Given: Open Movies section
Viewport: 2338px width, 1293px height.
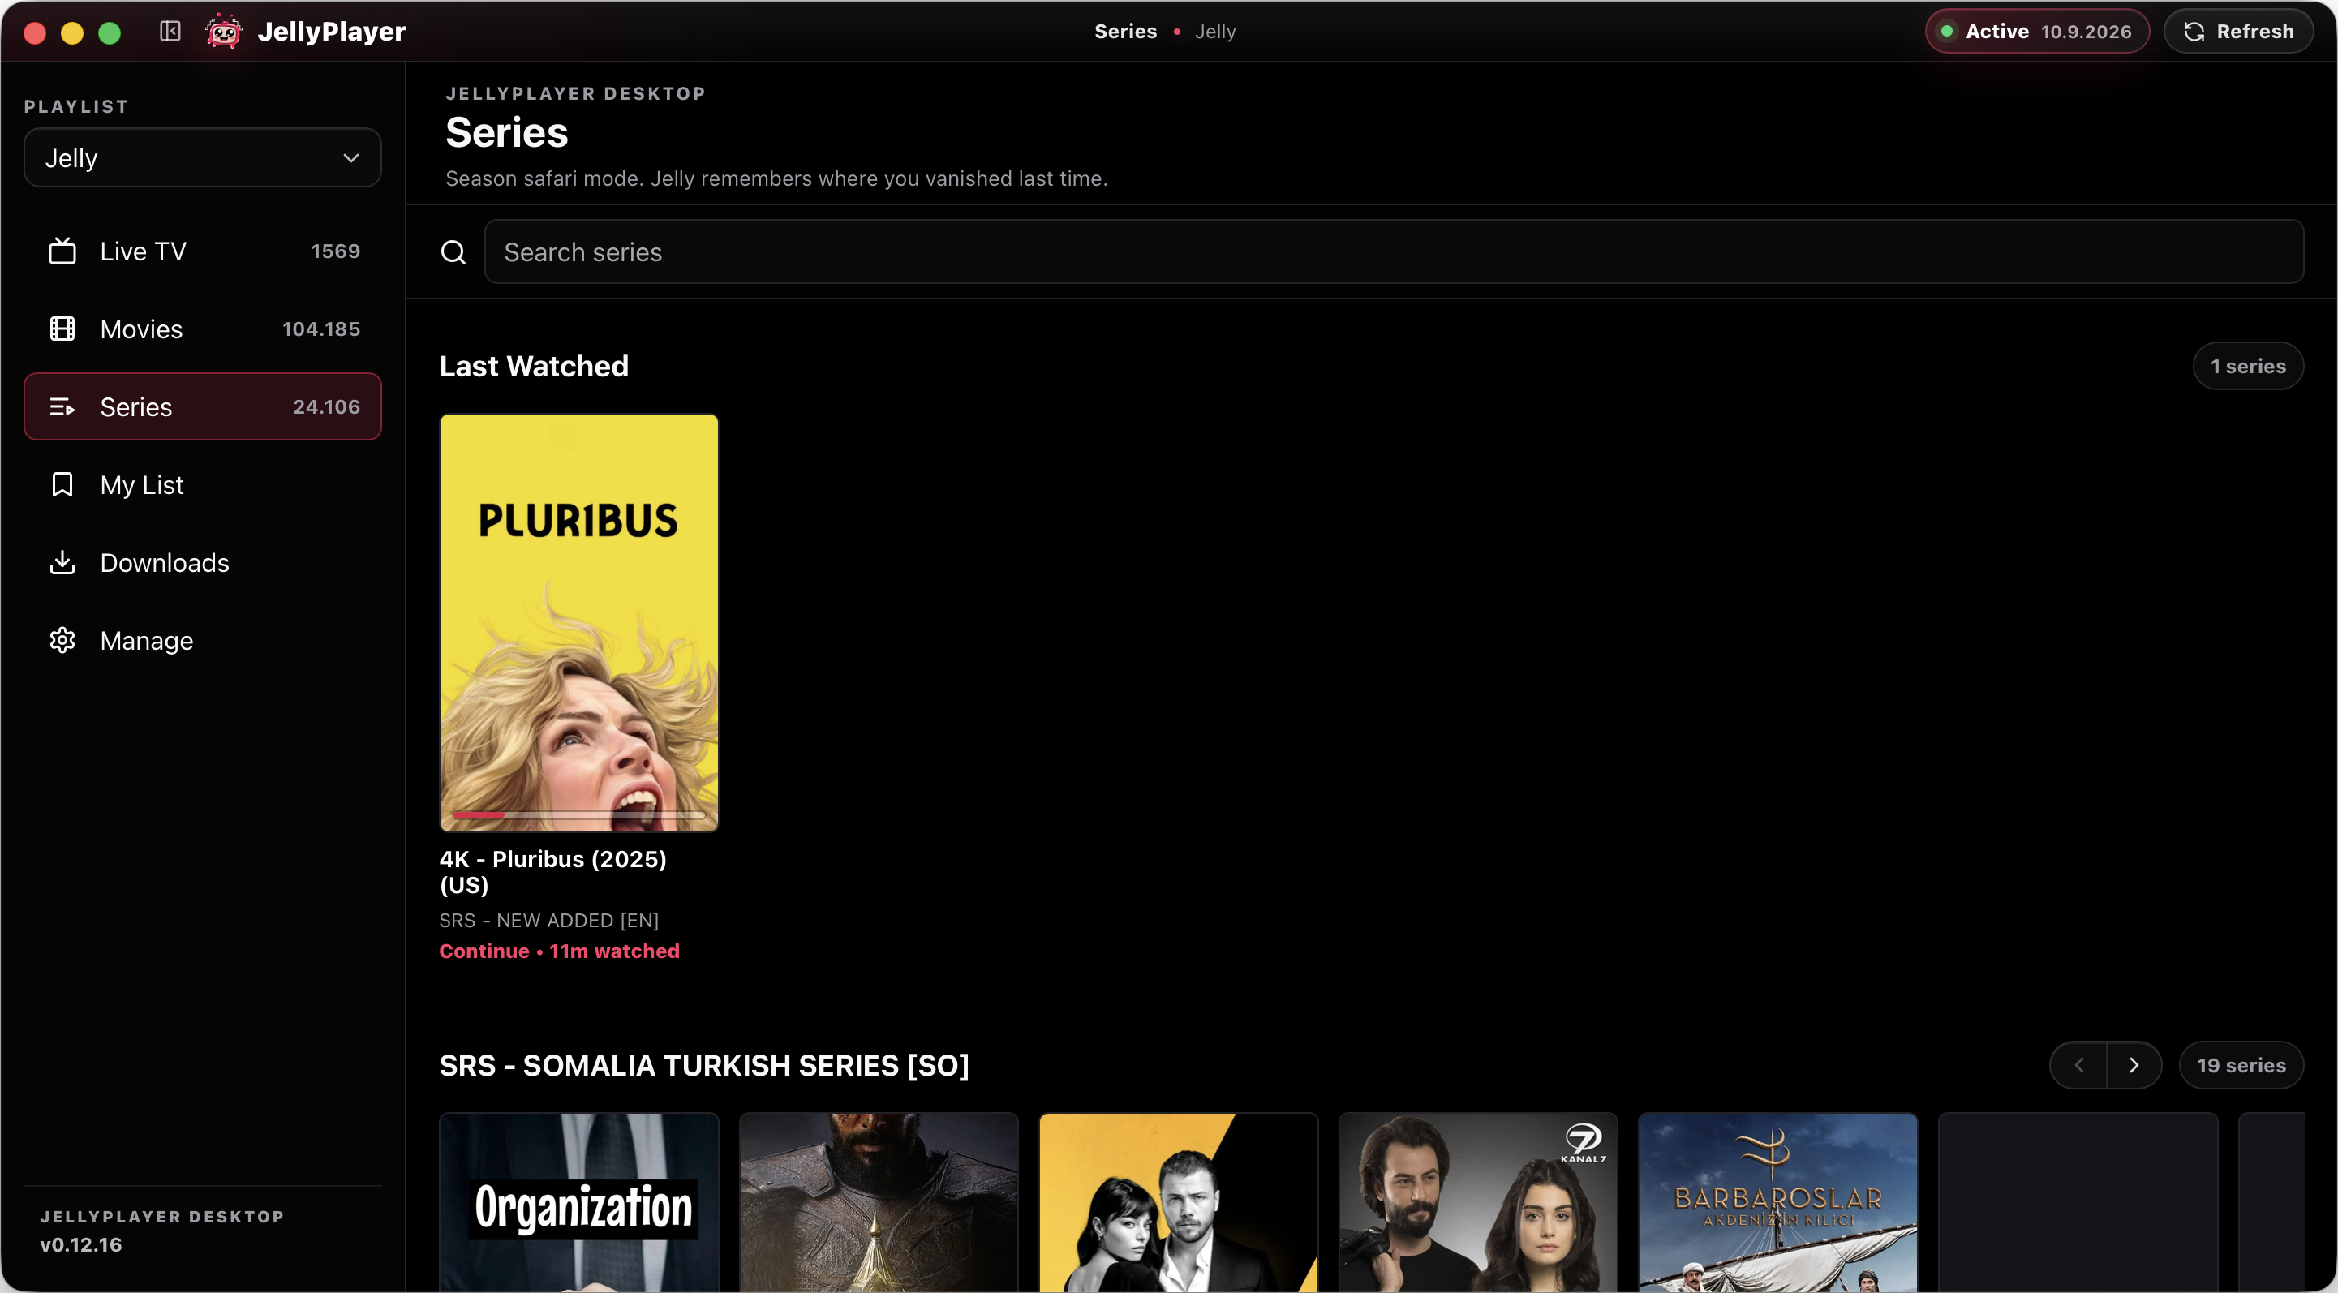Looking at the screenshot, I should (x=202, y=329).
